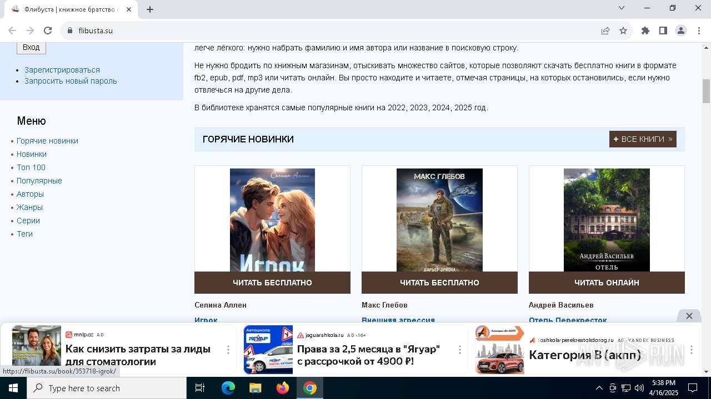Image resolution: width=711 pixels, height=399 pixels.
Task: Close the bottom ad banner with X
Action: [x=689, y=316]
